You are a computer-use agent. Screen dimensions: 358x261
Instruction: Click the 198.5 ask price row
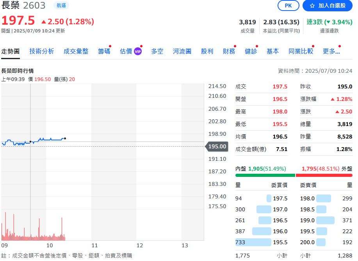[326, 209]
